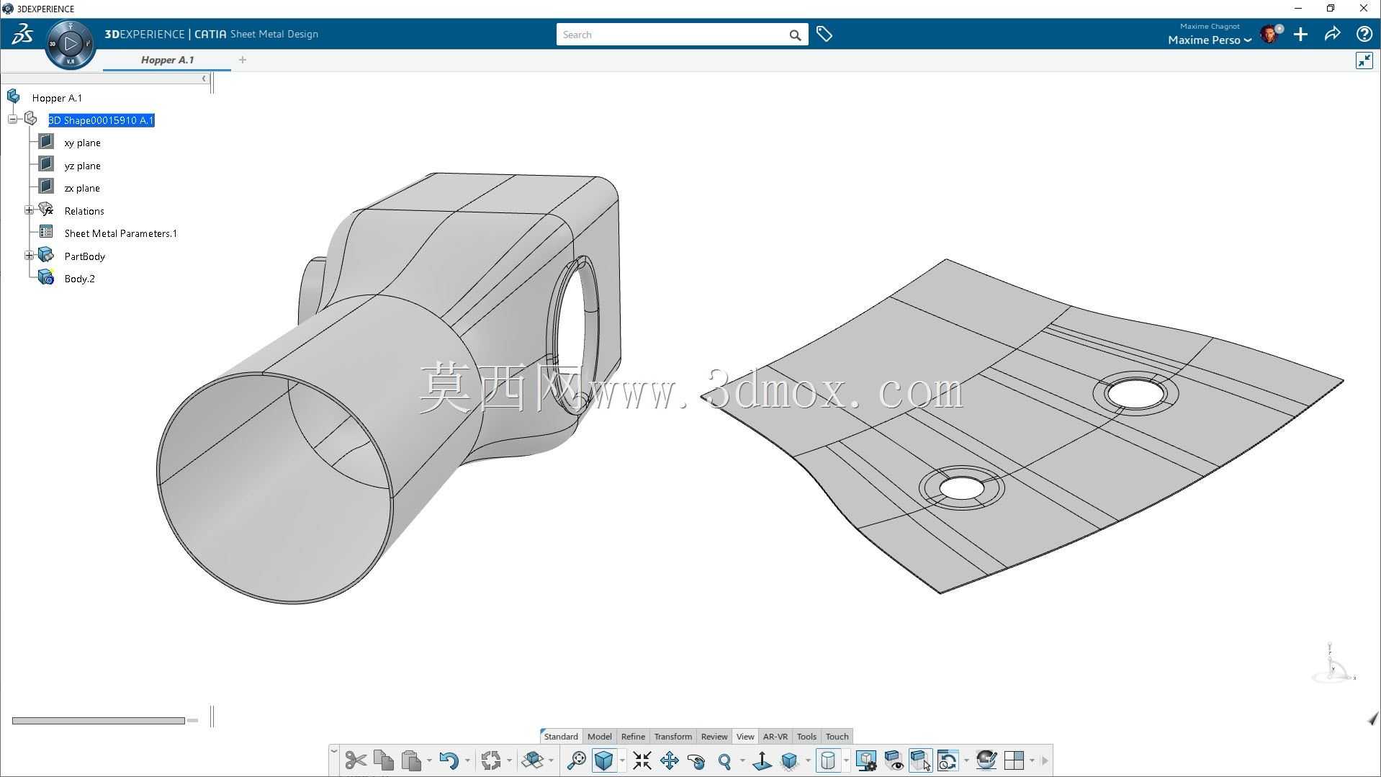Image resolution: width=1381 pixels, height=777 pixels.
Task: Switch to the Review action bar tab
Action: [714, 736]
